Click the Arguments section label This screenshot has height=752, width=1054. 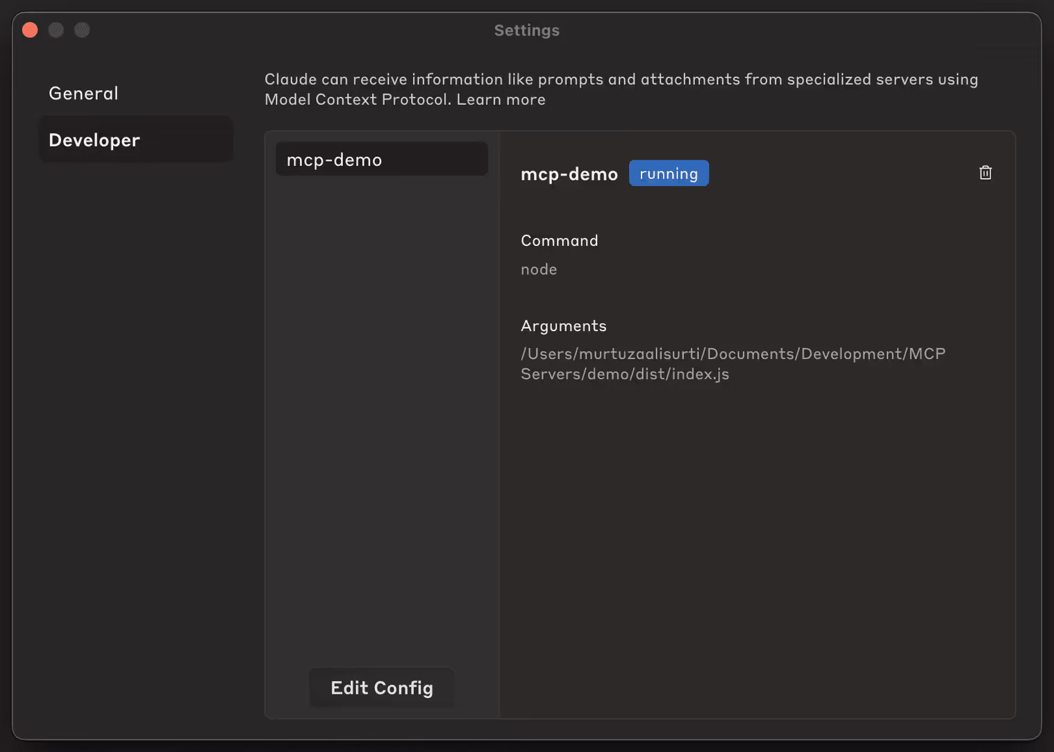(x=563, y=326)
